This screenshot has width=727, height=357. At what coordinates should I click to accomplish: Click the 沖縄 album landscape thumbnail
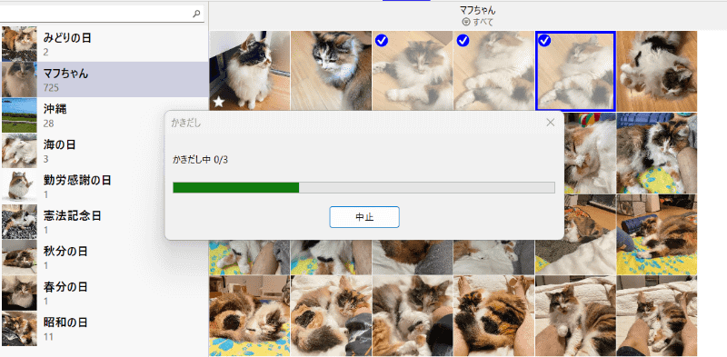point(19,115)
